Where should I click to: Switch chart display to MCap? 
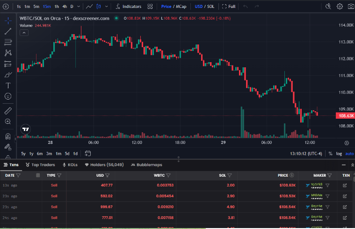181,7
